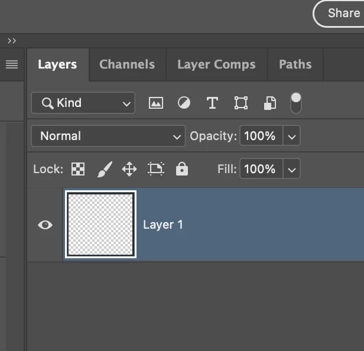364x351 pixels.
Task: Hide Layer 1 with eye icon
Action: point(45,225)
